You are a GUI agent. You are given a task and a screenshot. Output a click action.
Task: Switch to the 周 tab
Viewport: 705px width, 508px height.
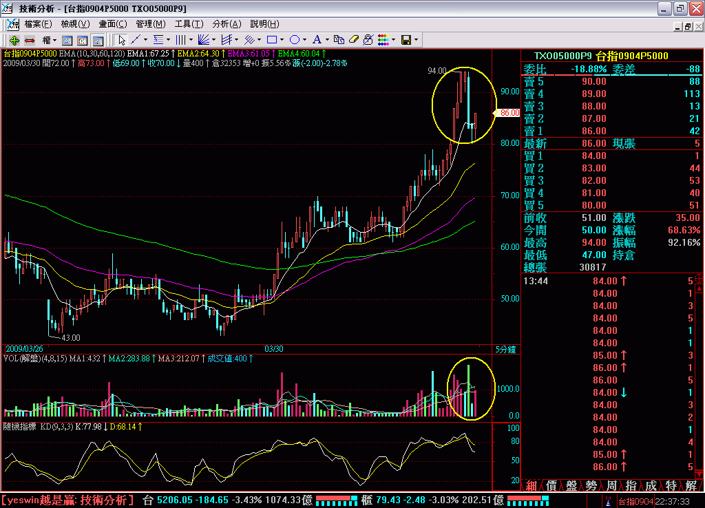point(611,485)
